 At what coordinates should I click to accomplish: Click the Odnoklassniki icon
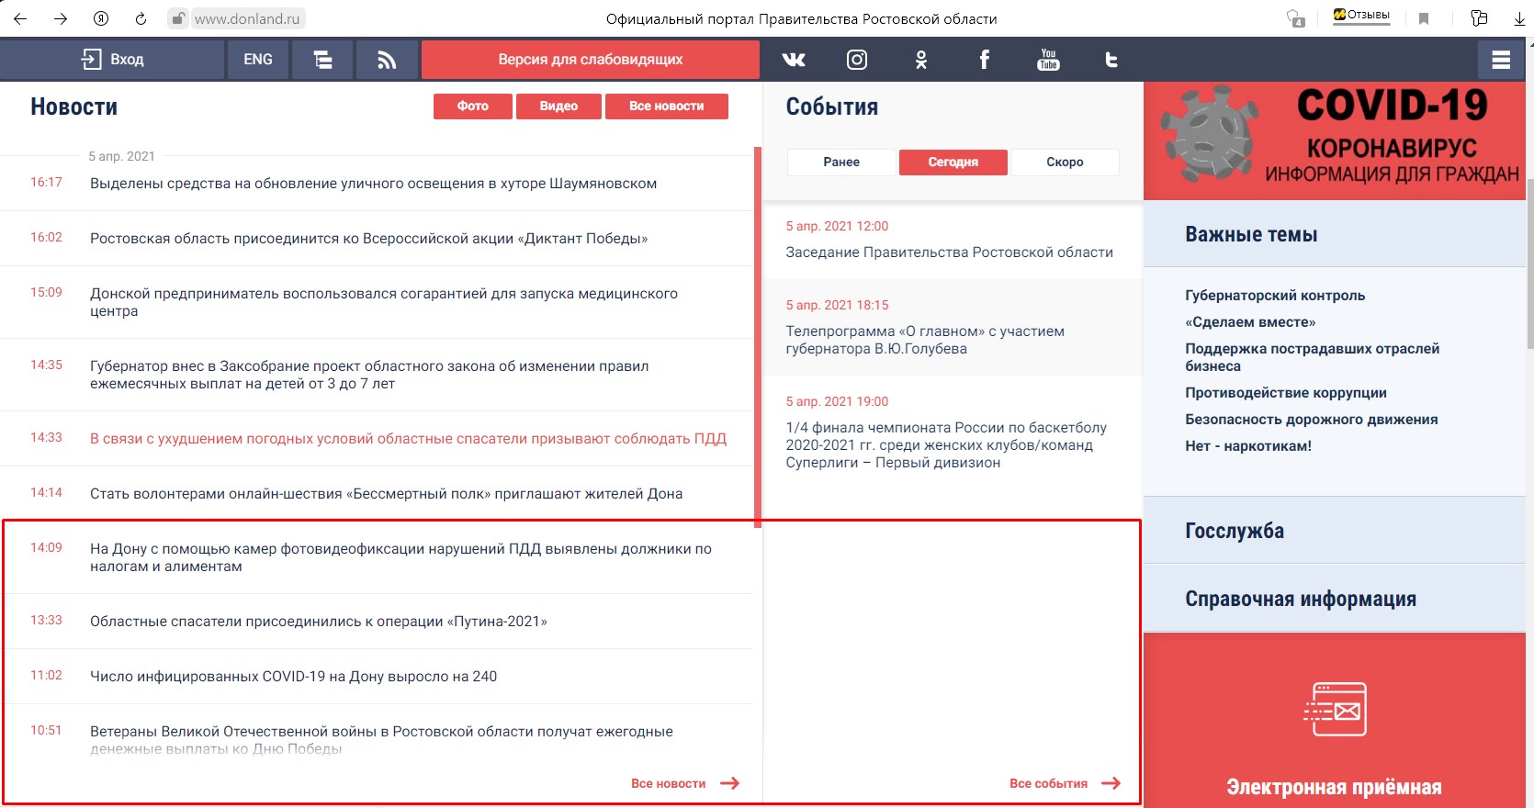920,60
